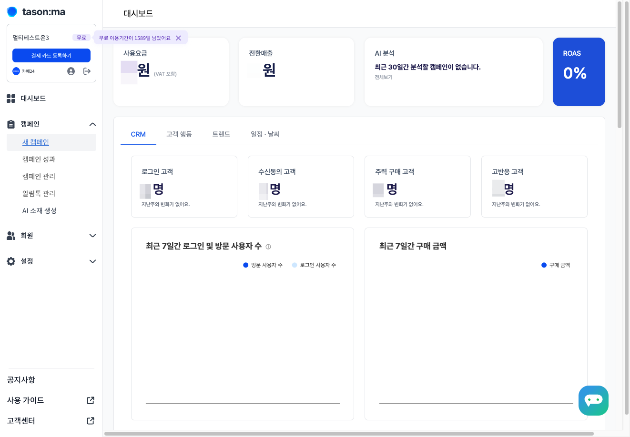Image resolution: width=630 pixels, height=437 pixels.
Task: Click the 고반응 고객 stat card
Action: point(534,187)
